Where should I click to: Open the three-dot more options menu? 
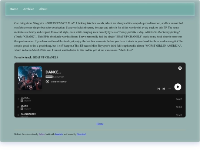point(169,88)
